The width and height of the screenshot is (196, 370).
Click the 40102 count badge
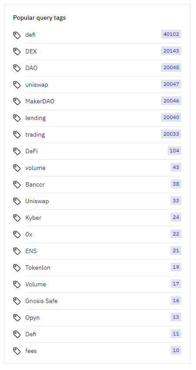[171, 34]
